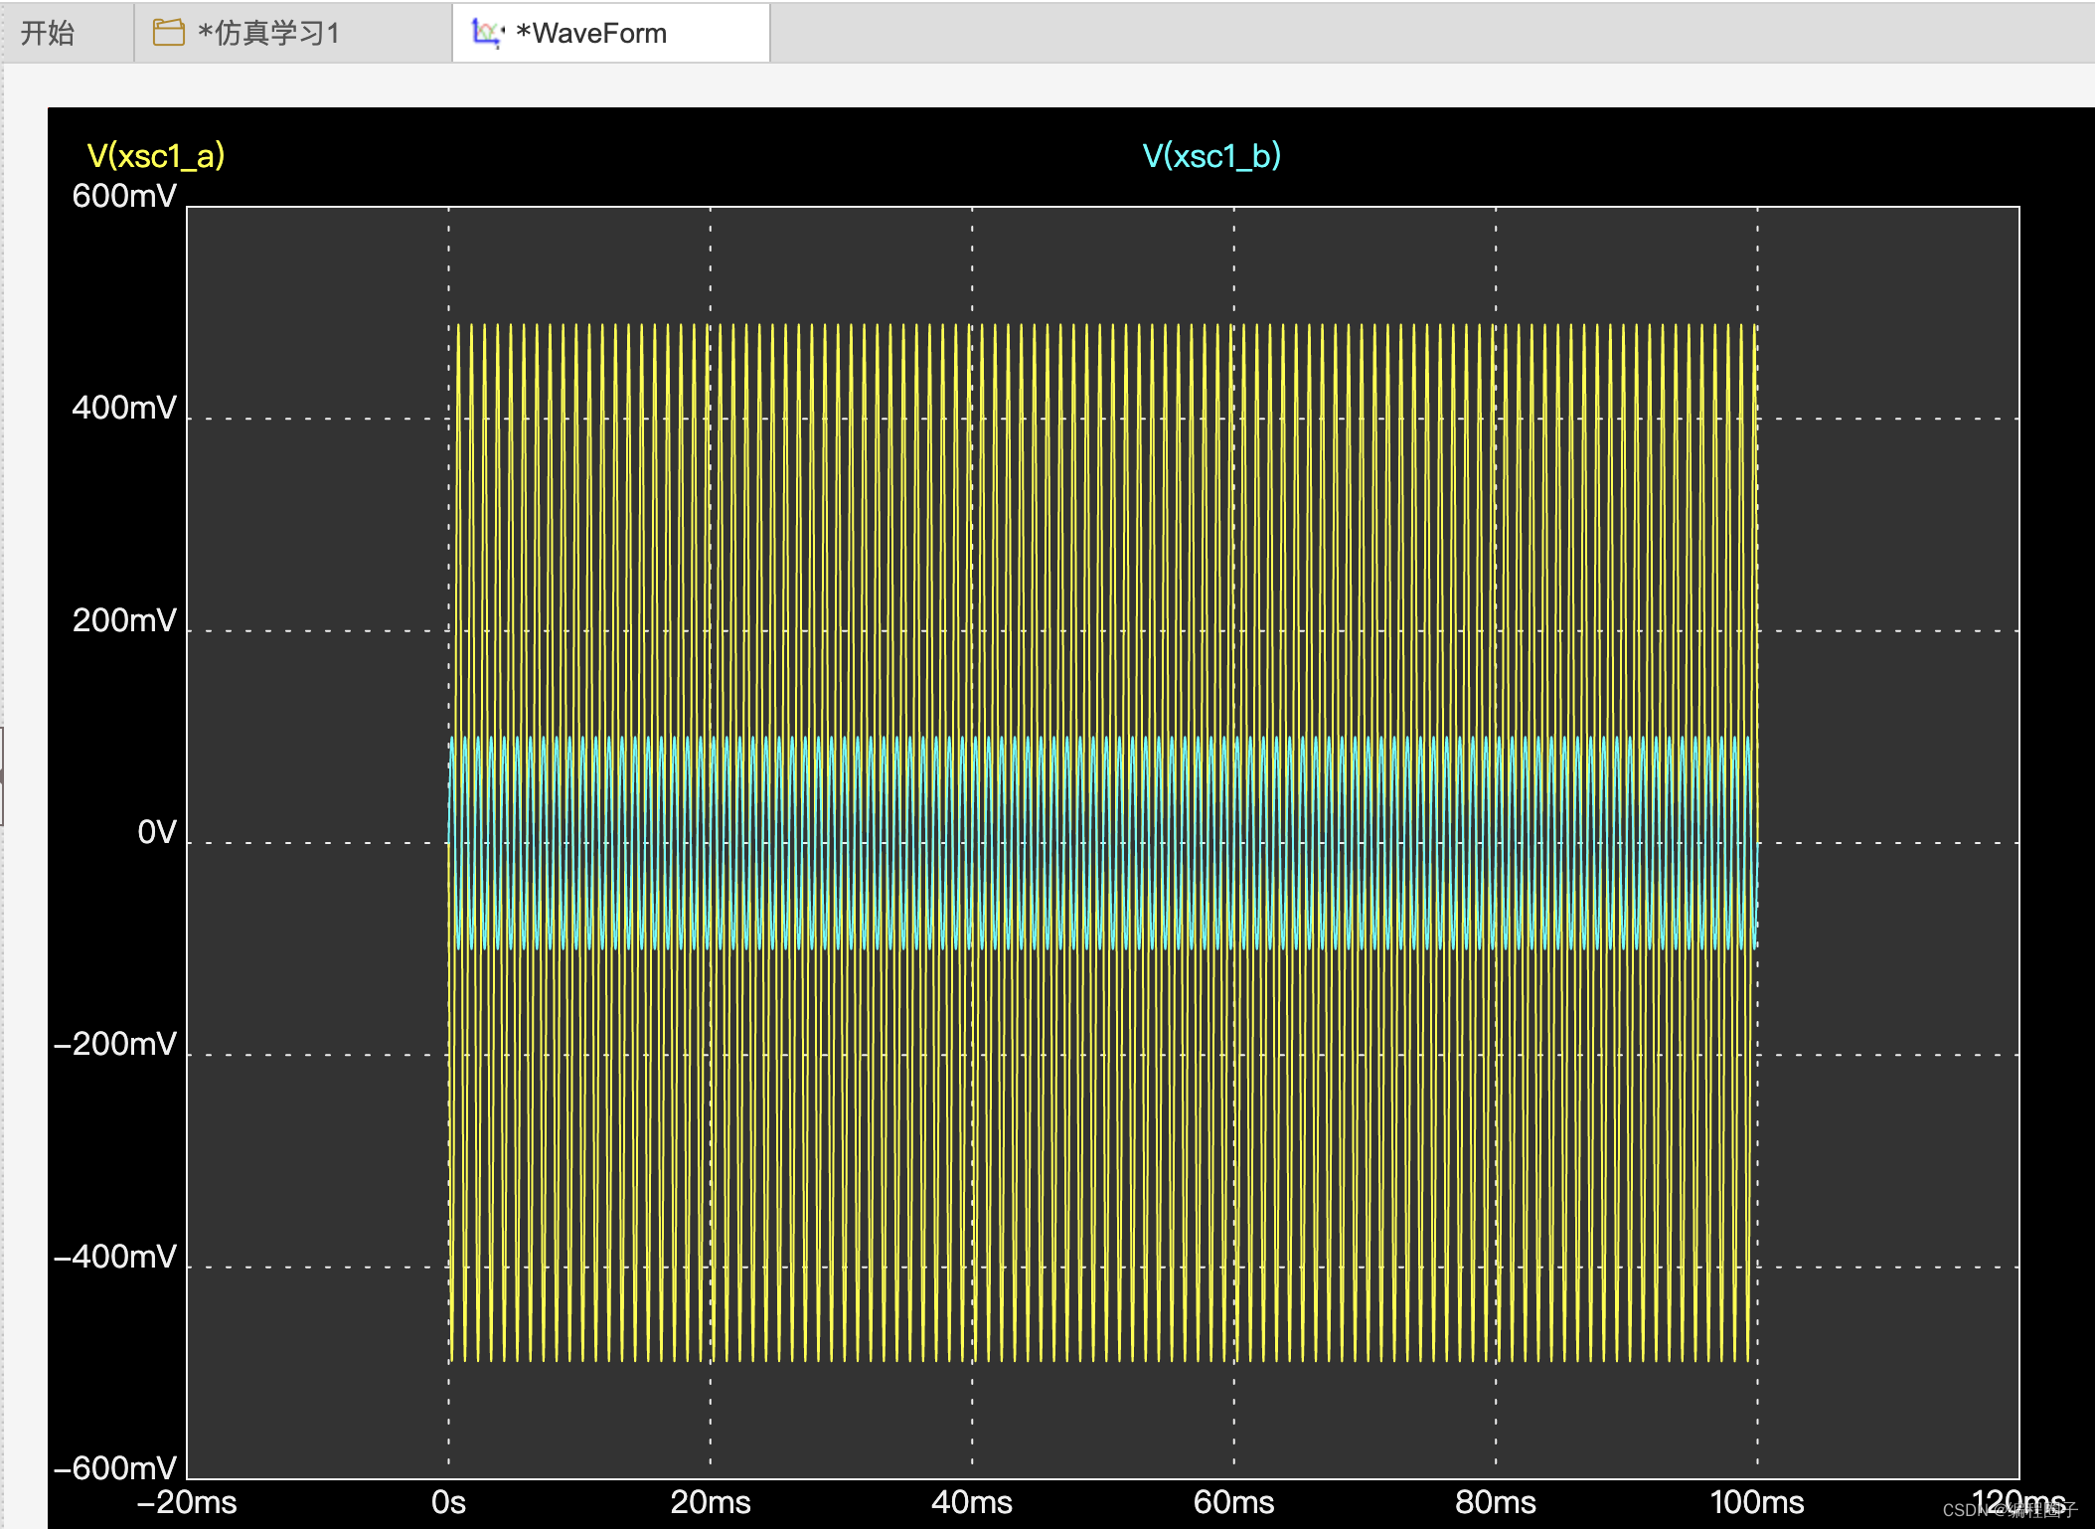Click the −600mV Y-axis label
Image resolution: width=2095 pixels, height=1529 pixels.
(115, 1468)
